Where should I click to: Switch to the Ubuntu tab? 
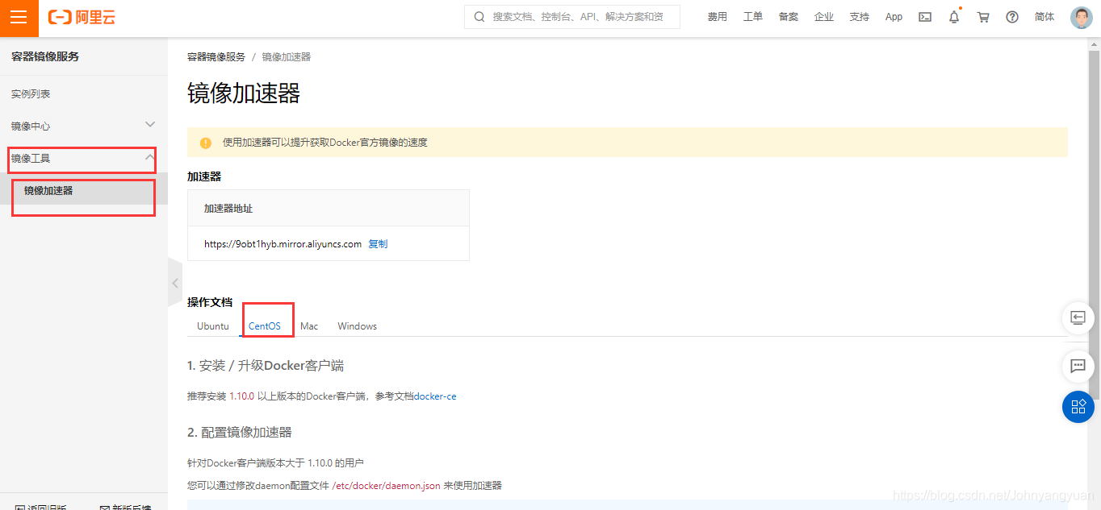pos(213,326)
